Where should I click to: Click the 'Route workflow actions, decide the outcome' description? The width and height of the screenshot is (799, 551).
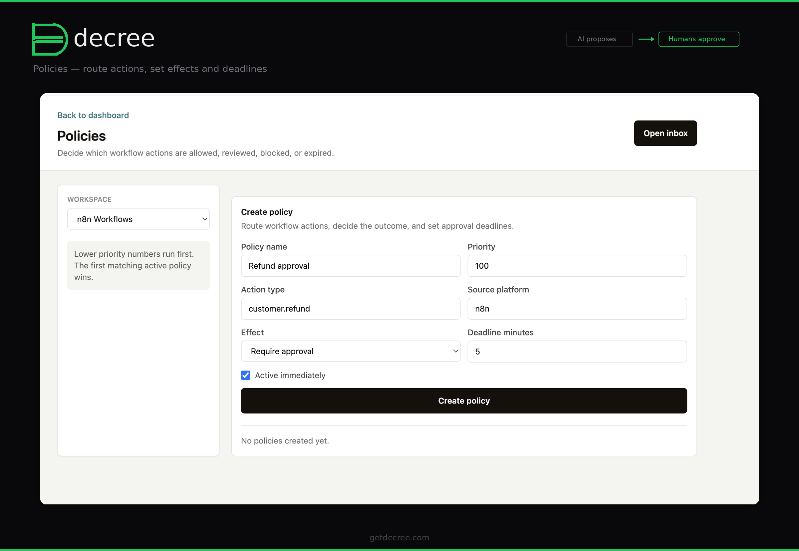click(x=377, y=226)
